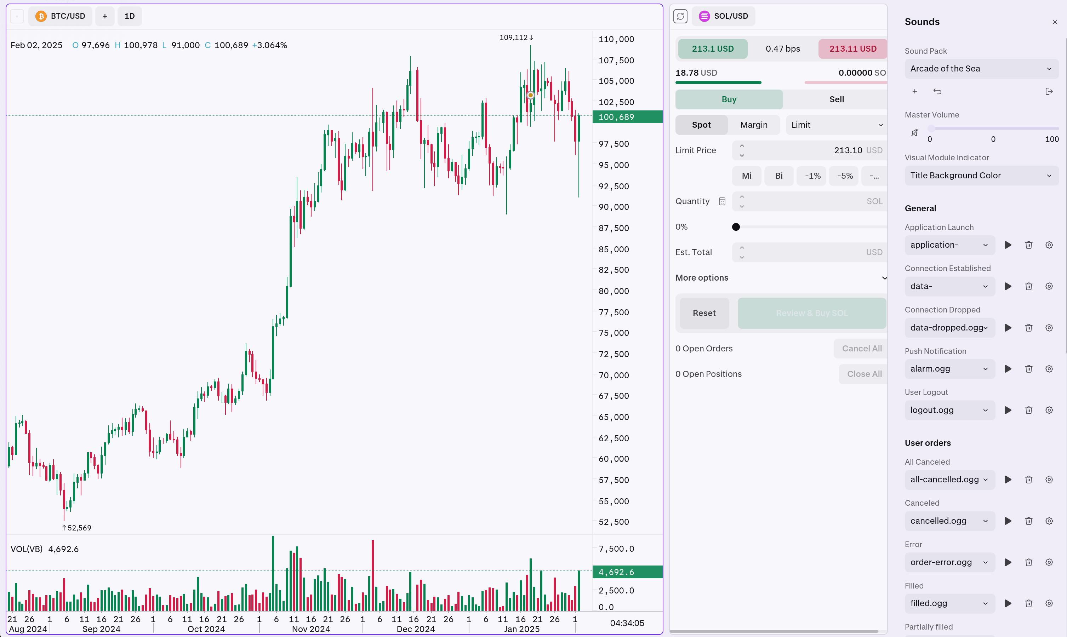Add a new sound pack with plus icon
This screenshot has height=637, width=1067.
coord(914,91)
